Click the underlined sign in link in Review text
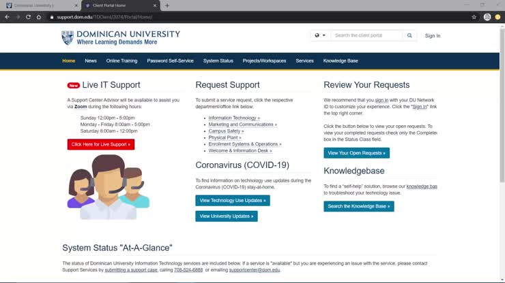Viewport: 505px width, 283px height. click(x=381, y=100)
